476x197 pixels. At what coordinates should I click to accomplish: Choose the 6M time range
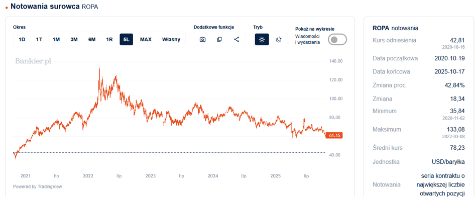pyautogui.click(x=92, y=40)
